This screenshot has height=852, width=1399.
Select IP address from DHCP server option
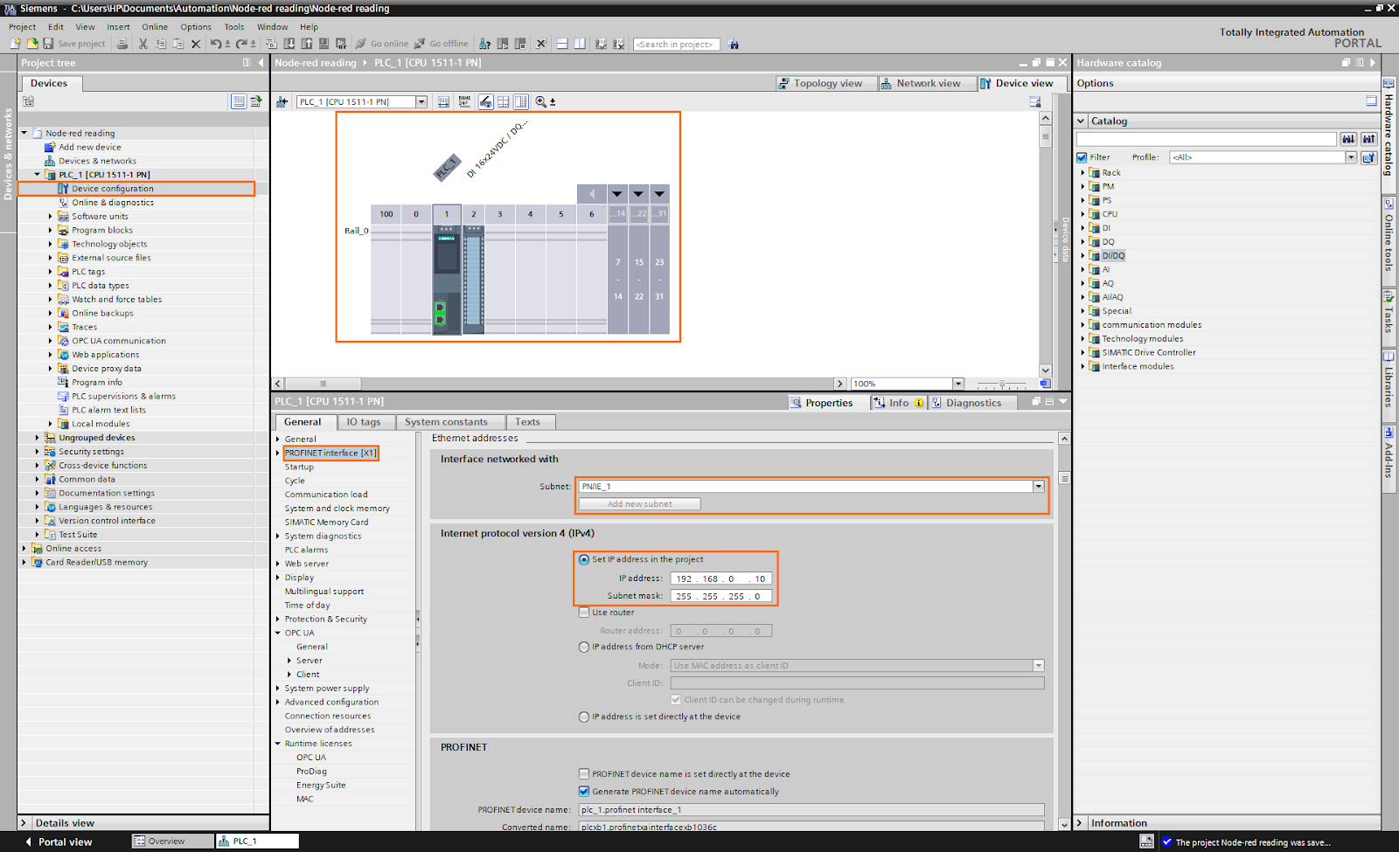pos(584,648)
